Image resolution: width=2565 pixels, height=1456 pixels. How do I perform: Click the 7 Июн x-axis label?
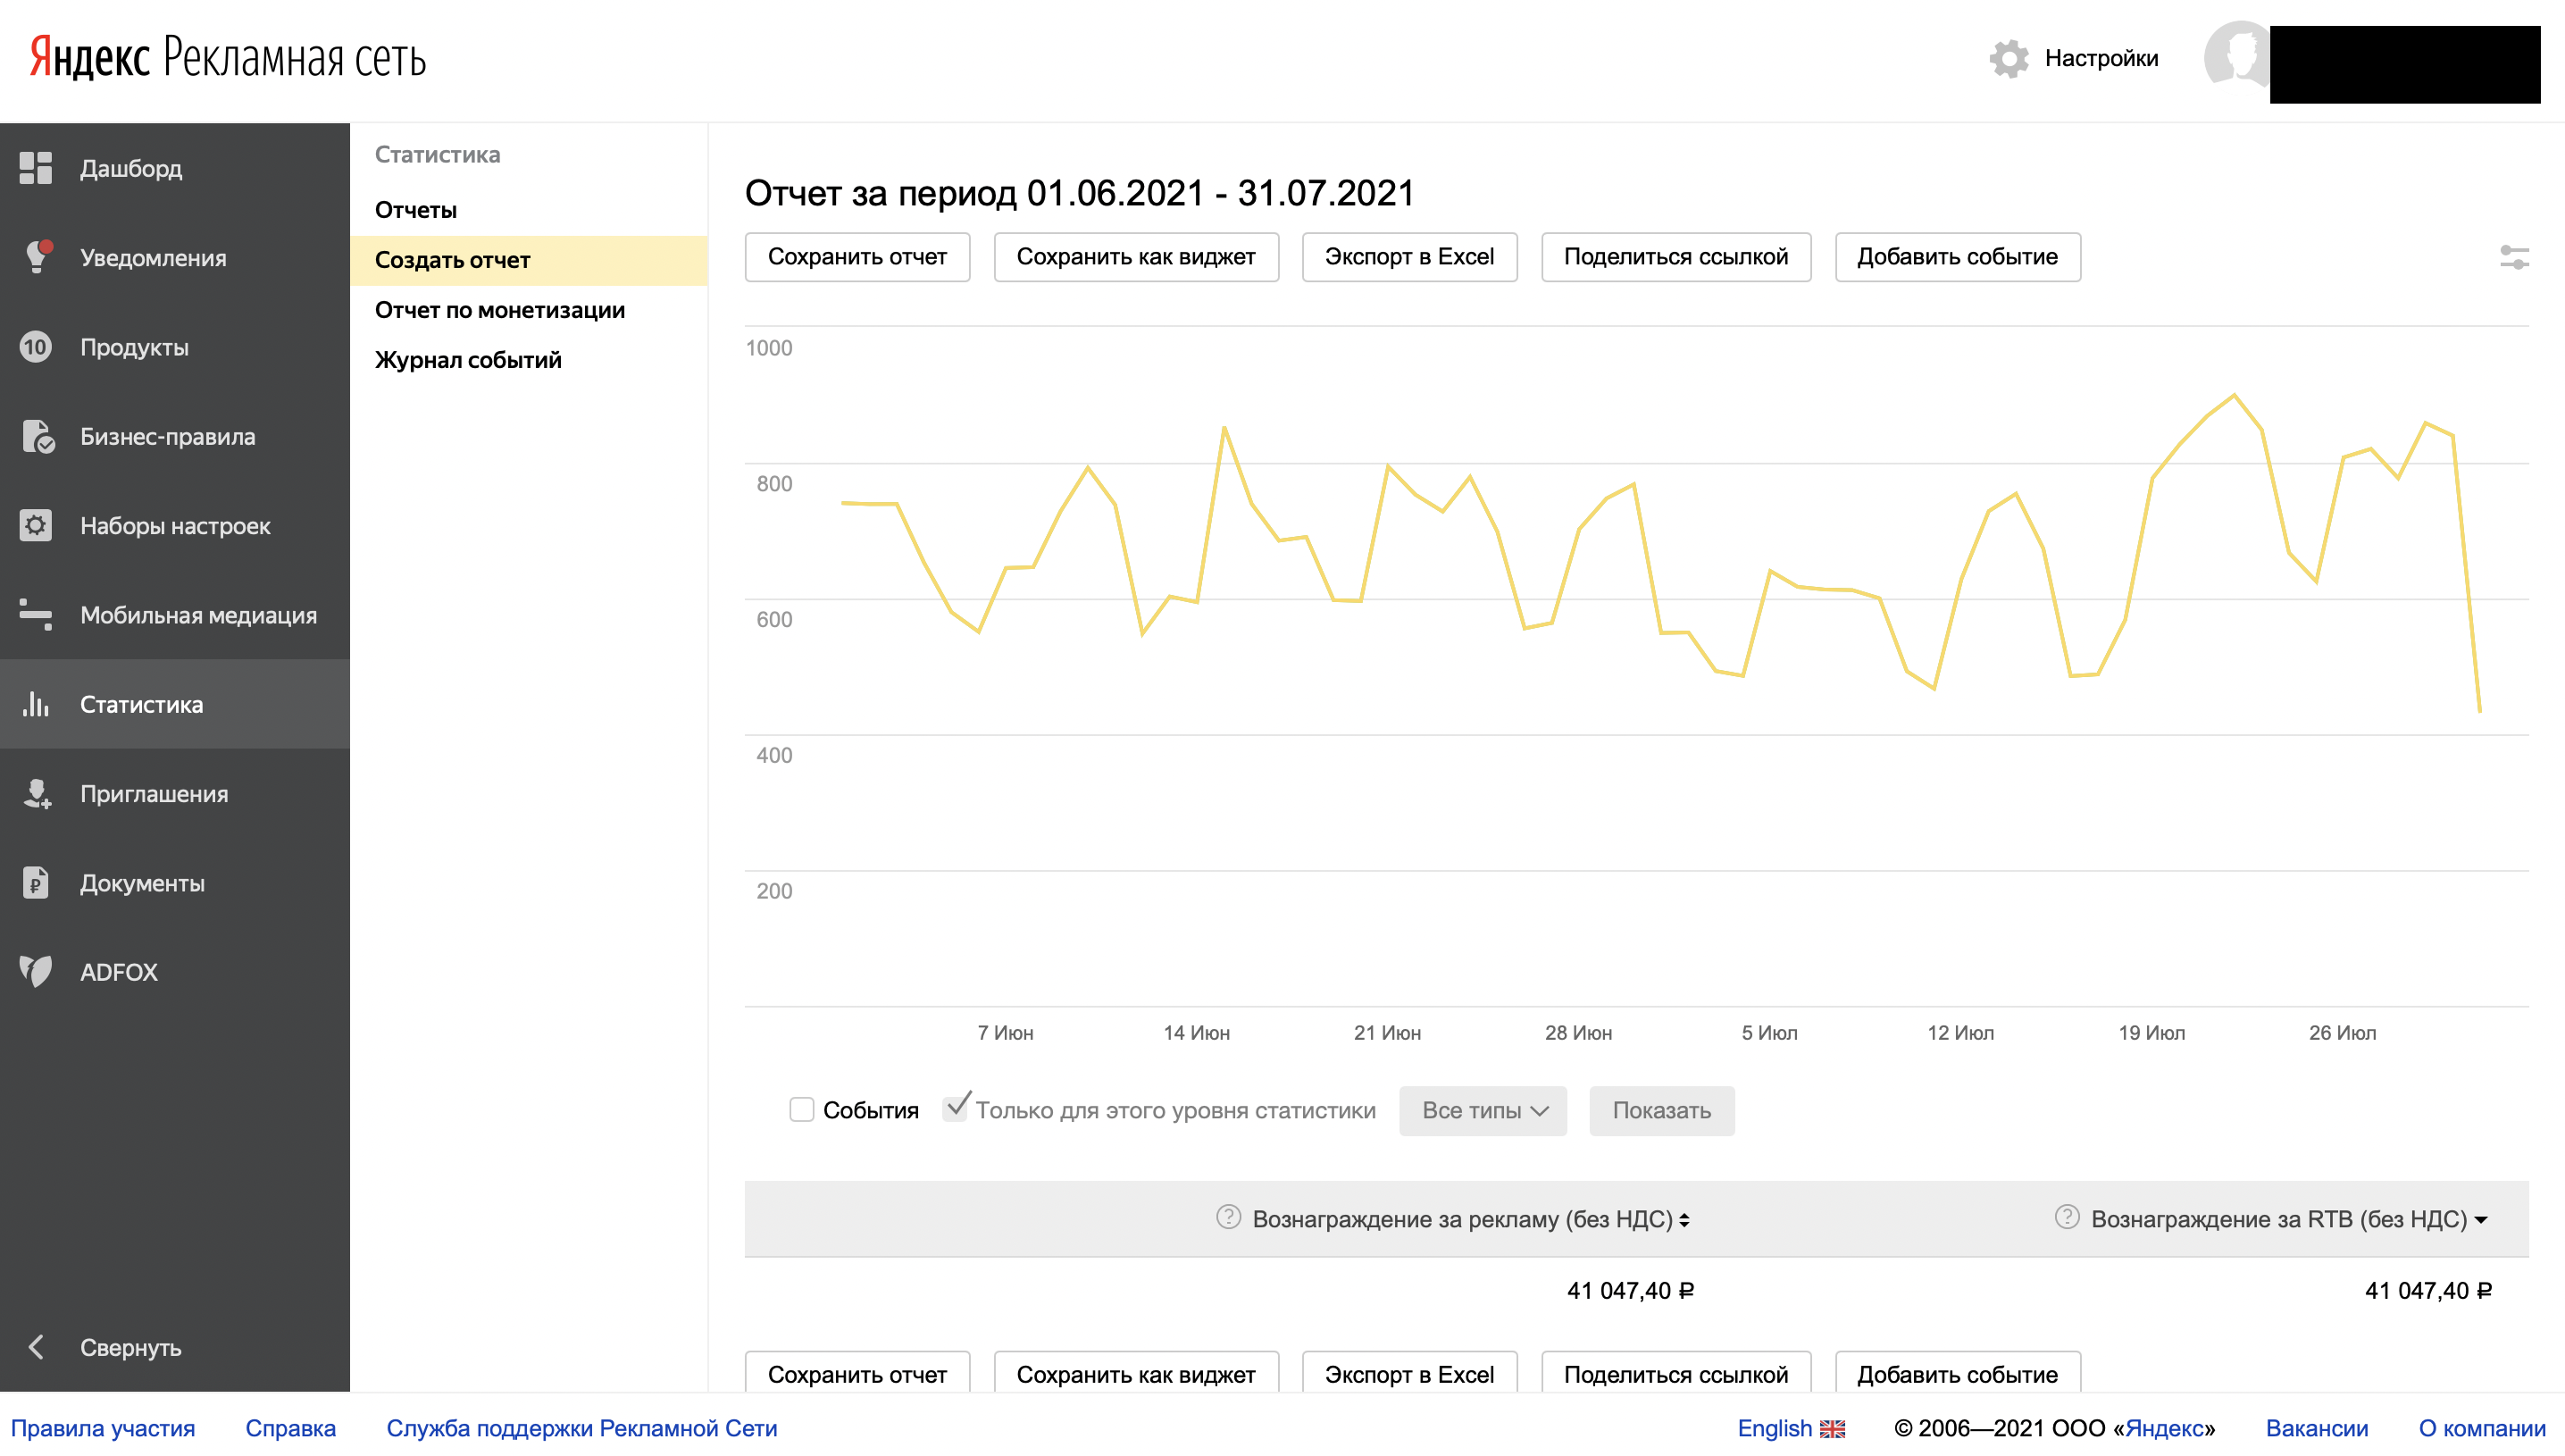click(x=1005, y=1032)
